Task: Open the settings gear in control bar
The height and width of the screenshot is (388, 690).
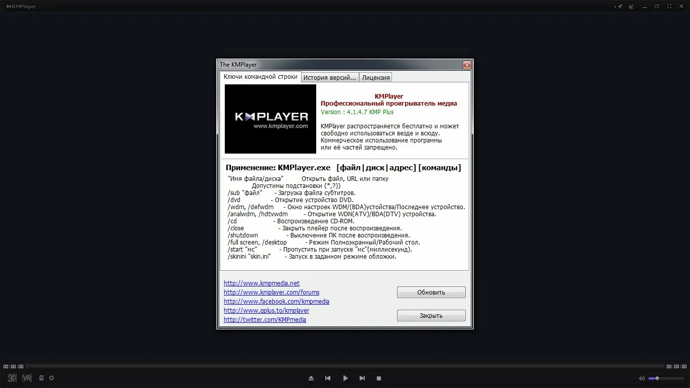Action: click(52, 378)
